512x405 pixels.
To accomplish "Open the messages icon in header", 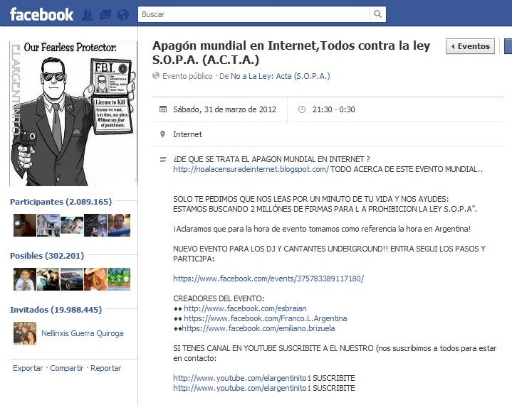I will point(105,15).
